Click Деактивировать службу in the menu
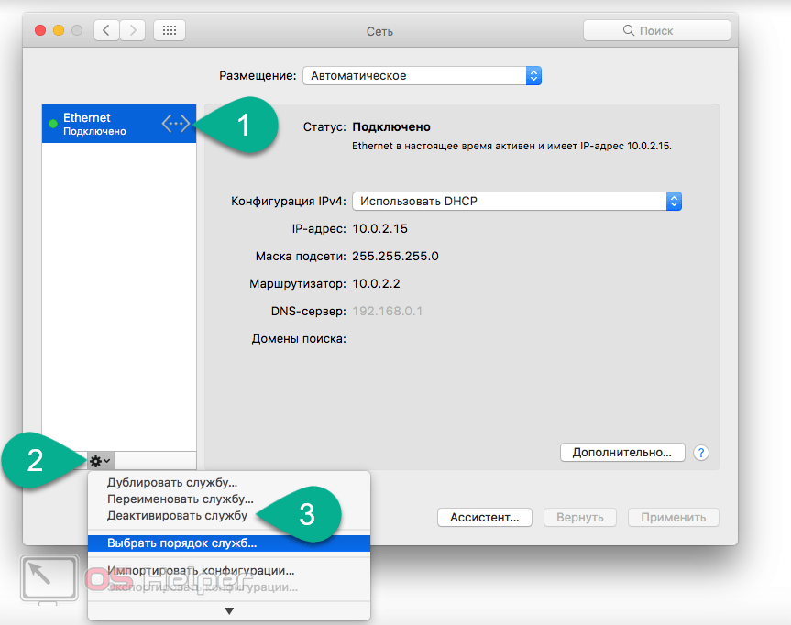791x625 pixels. click(x=178, y=516)
